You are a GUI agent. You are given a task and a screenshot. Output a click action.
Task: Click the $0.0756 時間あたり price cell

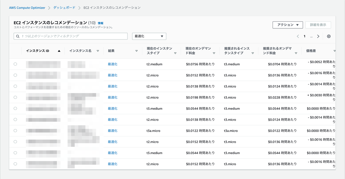(200, 64)
